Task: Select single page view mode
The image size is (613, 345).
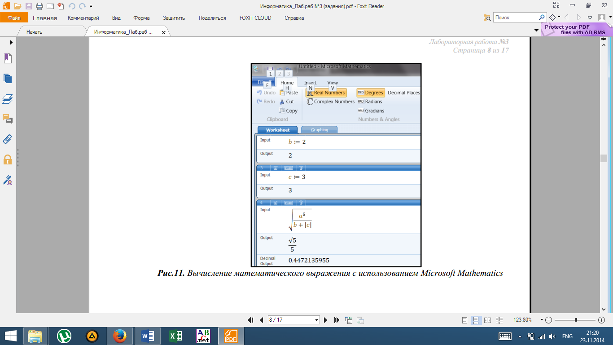Action: coord(465,320)
